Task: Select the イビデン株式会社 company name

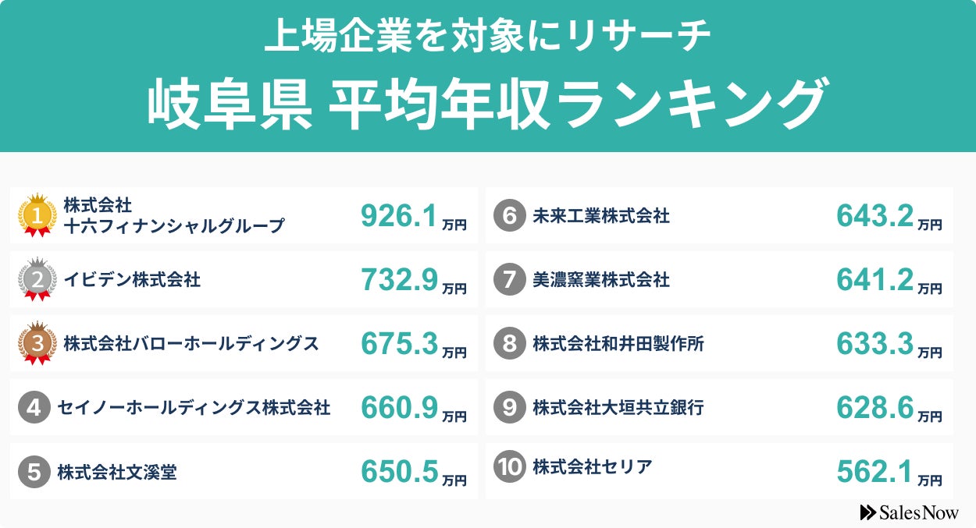Action: click(x=132, y=279)
